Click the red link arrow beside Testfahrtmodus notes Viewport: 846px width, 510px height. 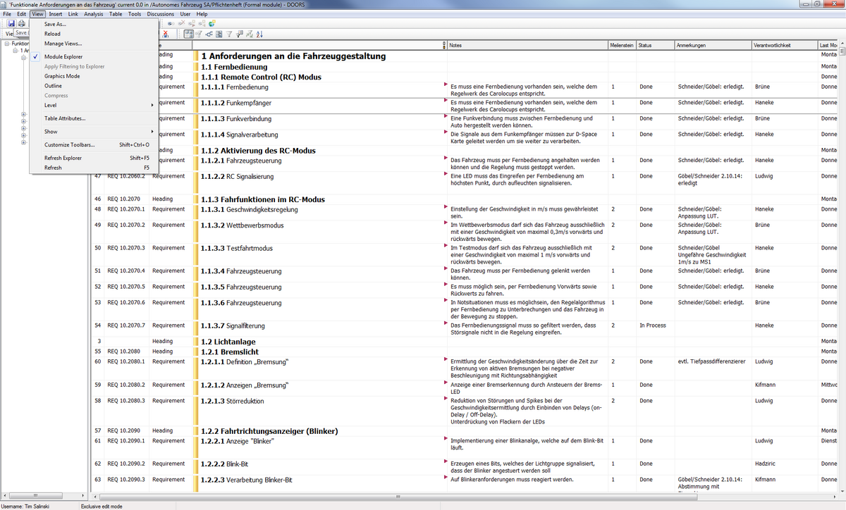tap(445, 246)
